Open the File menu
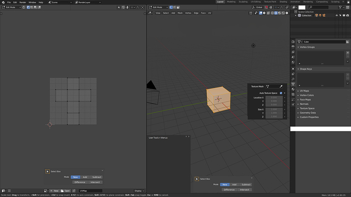 [x=9, y=2]
